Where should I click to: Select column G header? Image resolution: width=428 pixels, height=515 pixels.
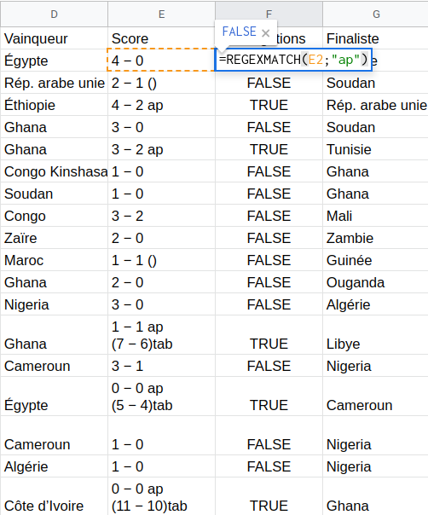375,14
